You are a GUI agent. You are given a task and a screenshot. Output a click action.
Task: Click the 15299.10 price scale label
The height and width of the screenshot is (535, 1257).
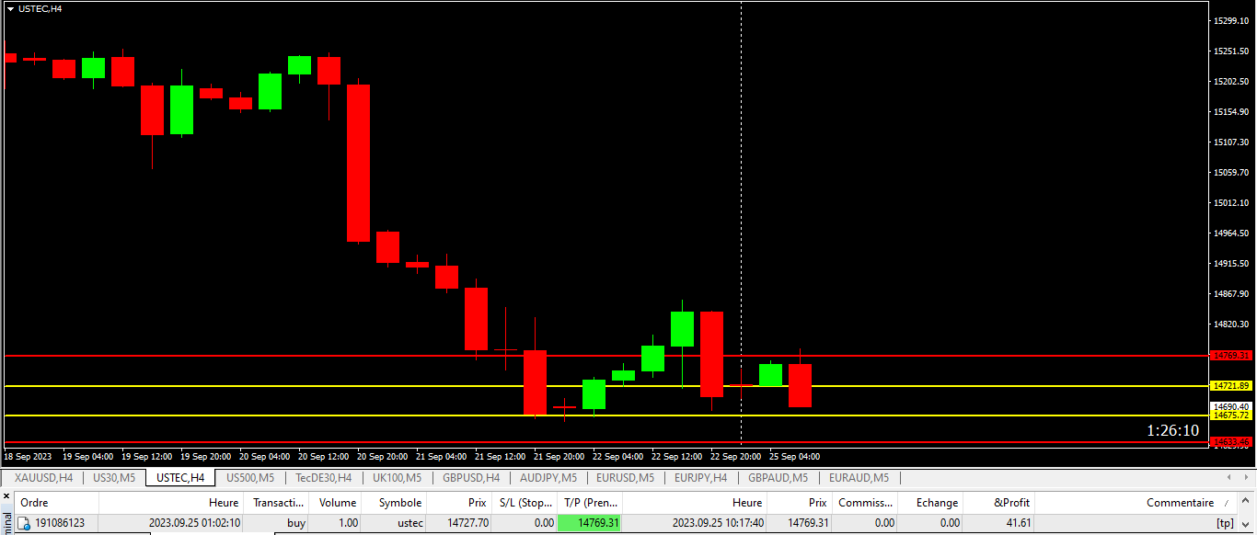coord(1232,20)
